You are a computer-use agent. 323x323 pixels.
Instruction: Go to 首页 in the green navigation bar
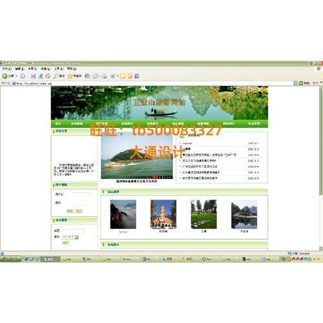tap(58, 123)
